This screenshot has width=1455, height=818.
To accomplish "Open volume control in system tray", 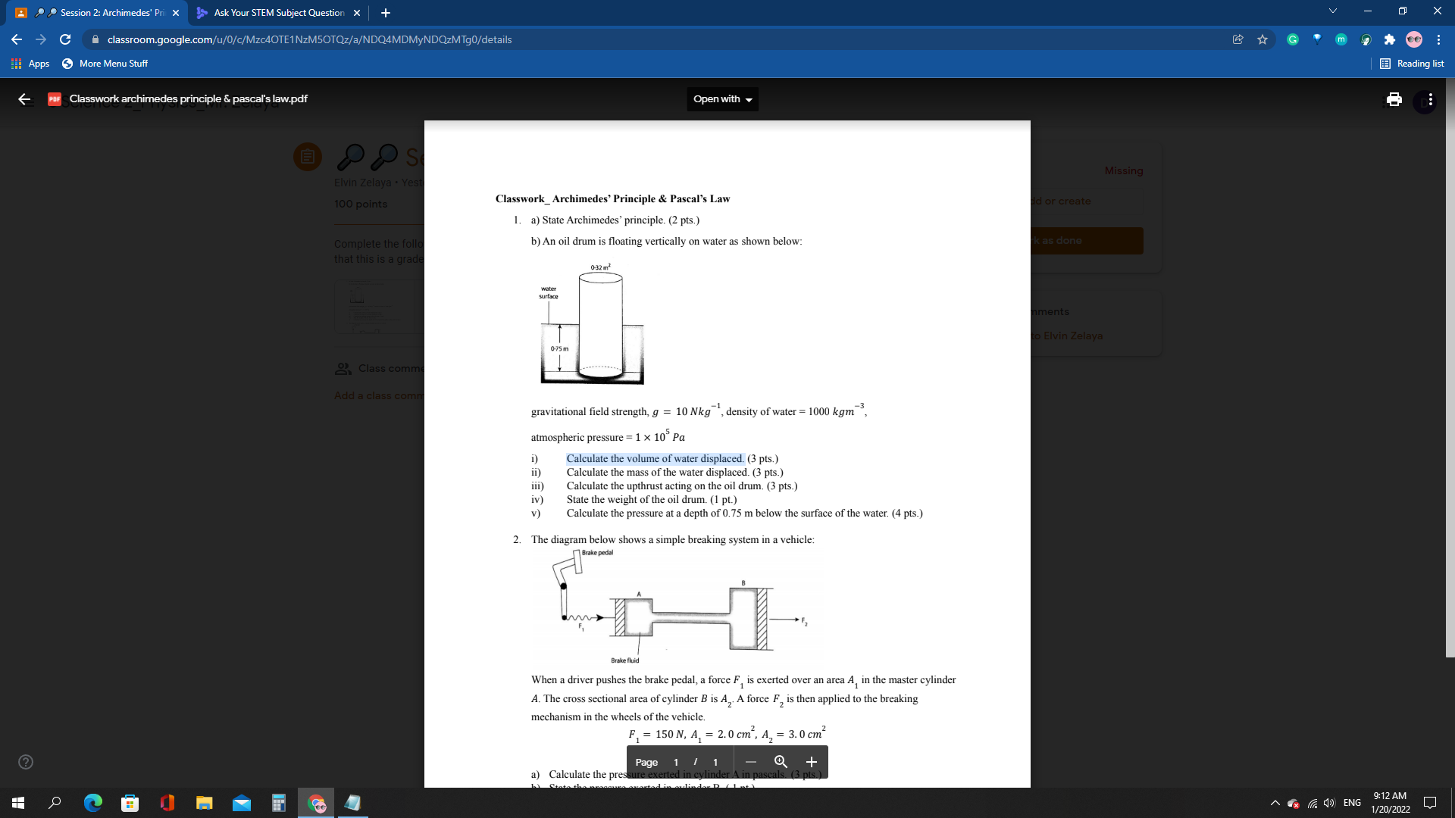I will coord(1329,803).
